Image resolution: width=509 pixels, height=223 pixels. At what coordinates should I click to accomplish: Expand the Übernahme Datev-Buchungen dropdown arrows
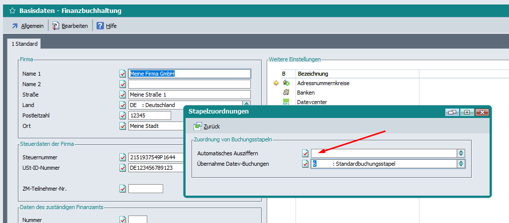pyautogui.click(x=461, y=164)
